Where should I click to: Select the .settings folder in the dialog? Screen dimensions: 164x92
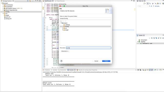click(67, 25)
